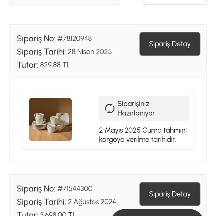The image size is (216, 216).
Task: Click the partially visible narrow box at top
Action: (x=175, y=2)
